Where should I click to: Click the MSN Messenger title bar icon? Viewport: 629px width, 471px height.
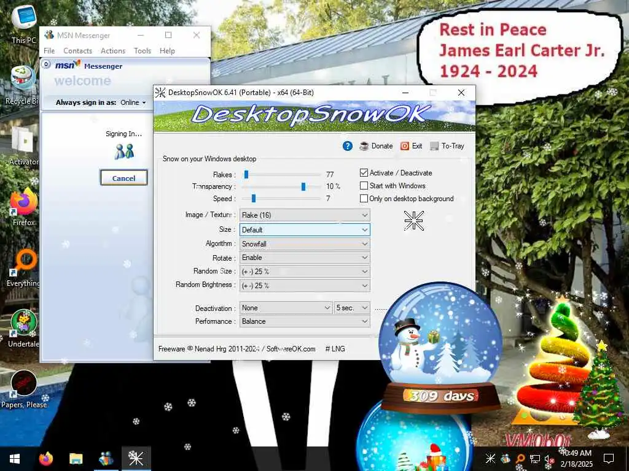49,35
